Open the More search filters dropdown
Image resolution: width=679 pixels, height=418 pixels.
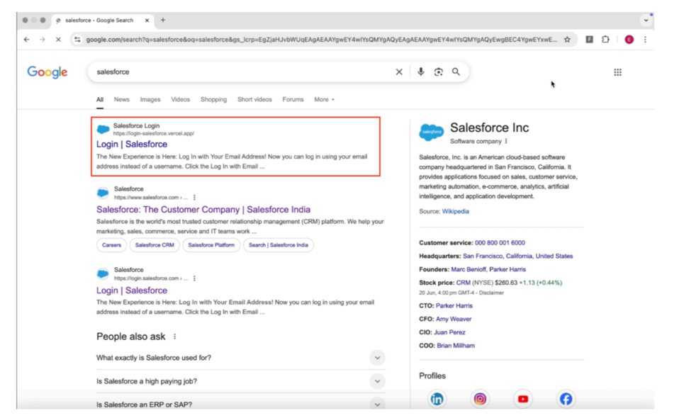pyautogui.click(x=324, y=99)
